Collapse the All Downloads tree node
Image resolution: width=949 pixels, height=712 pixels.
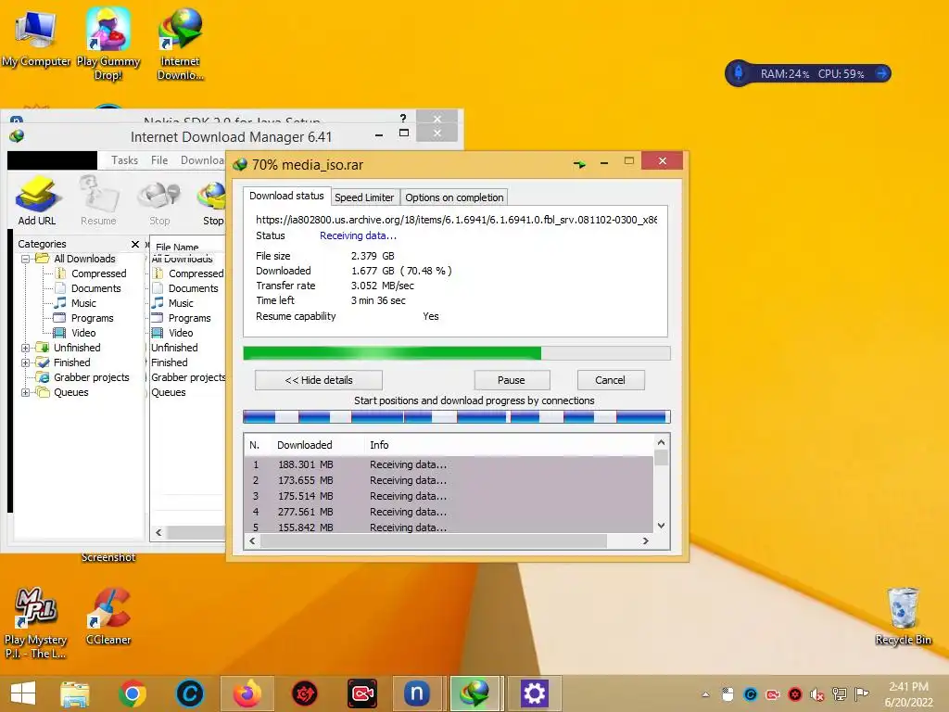[x=25, y=259]
